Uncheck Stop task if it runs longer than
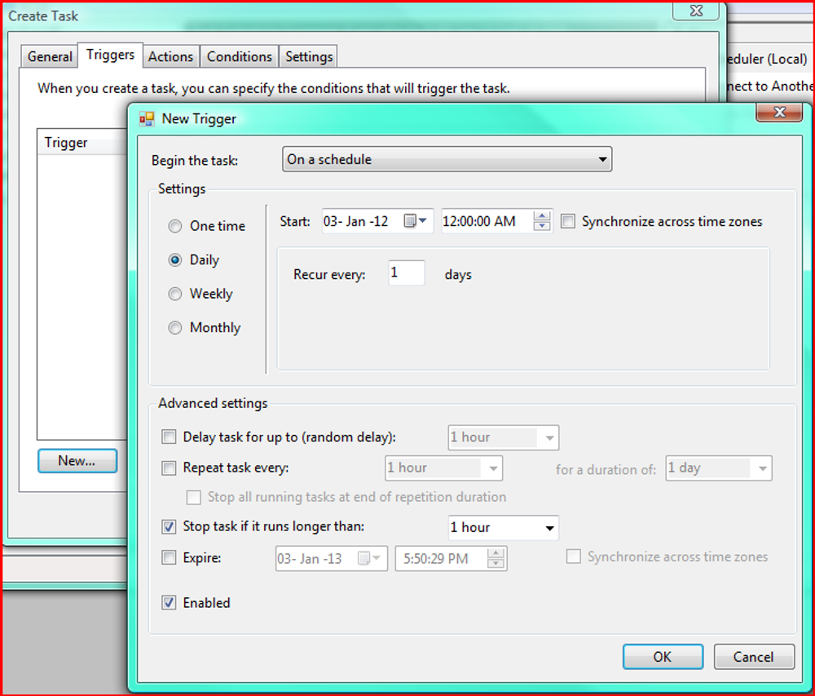This screenshot has height=696, width=815. coord(169,527)
